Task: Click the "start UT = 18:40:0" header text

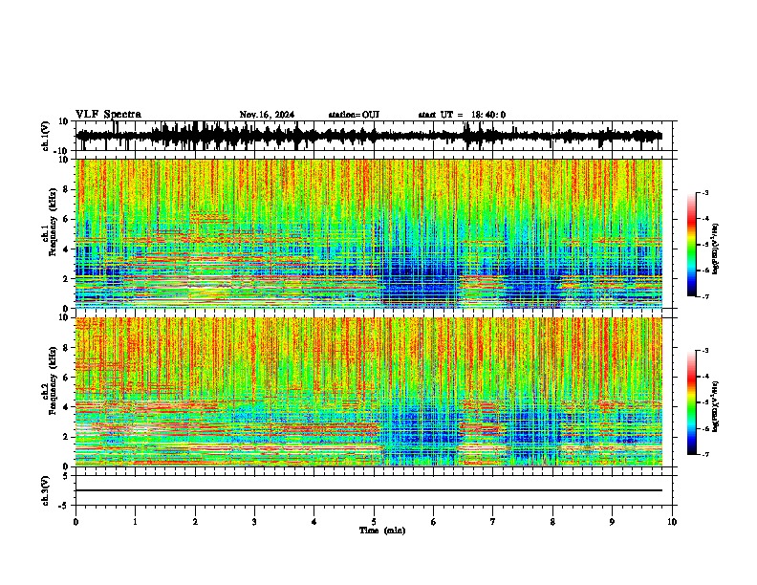Action: (462, 115)
